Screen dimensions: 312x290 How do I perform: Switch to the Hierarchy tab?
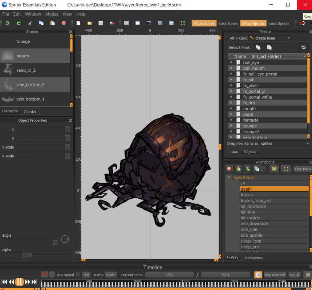10,111
